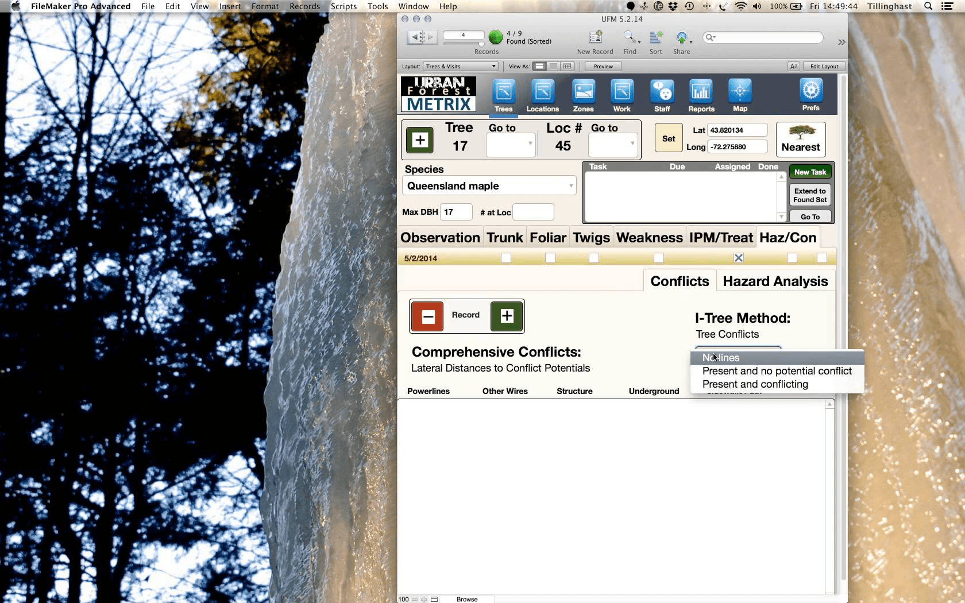
Task: Open the Scripts menu in menu bar
Action: tap(343, 6)
